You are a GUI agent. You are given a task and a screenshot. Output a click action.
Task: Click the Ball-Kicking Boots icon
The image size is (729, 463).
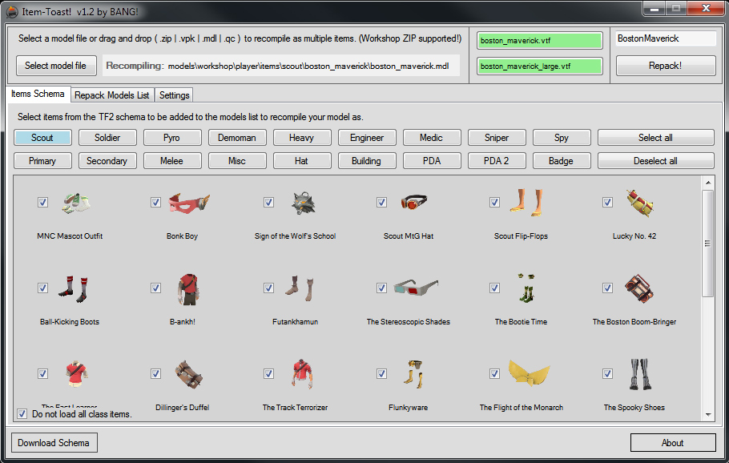click(x=74, y=288)
